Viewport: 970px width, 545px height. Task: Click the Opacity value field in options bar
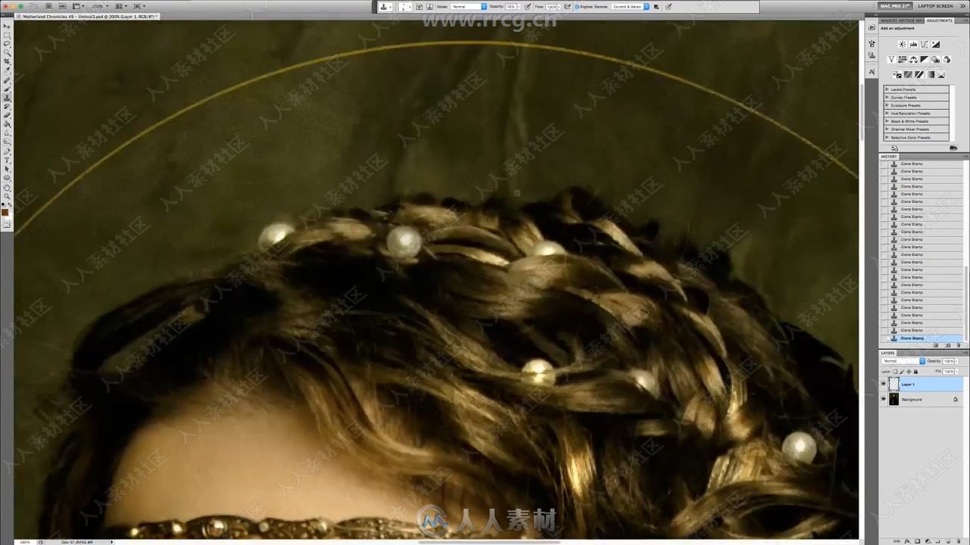tap(511, 7)
